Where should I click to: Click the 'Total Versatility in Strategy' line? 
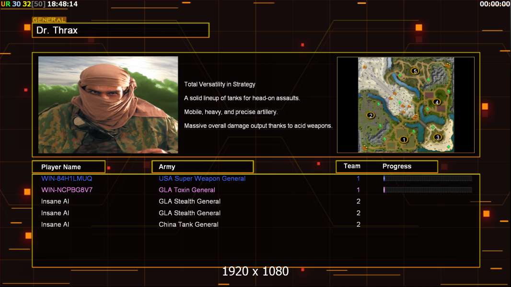coord(220,84)
